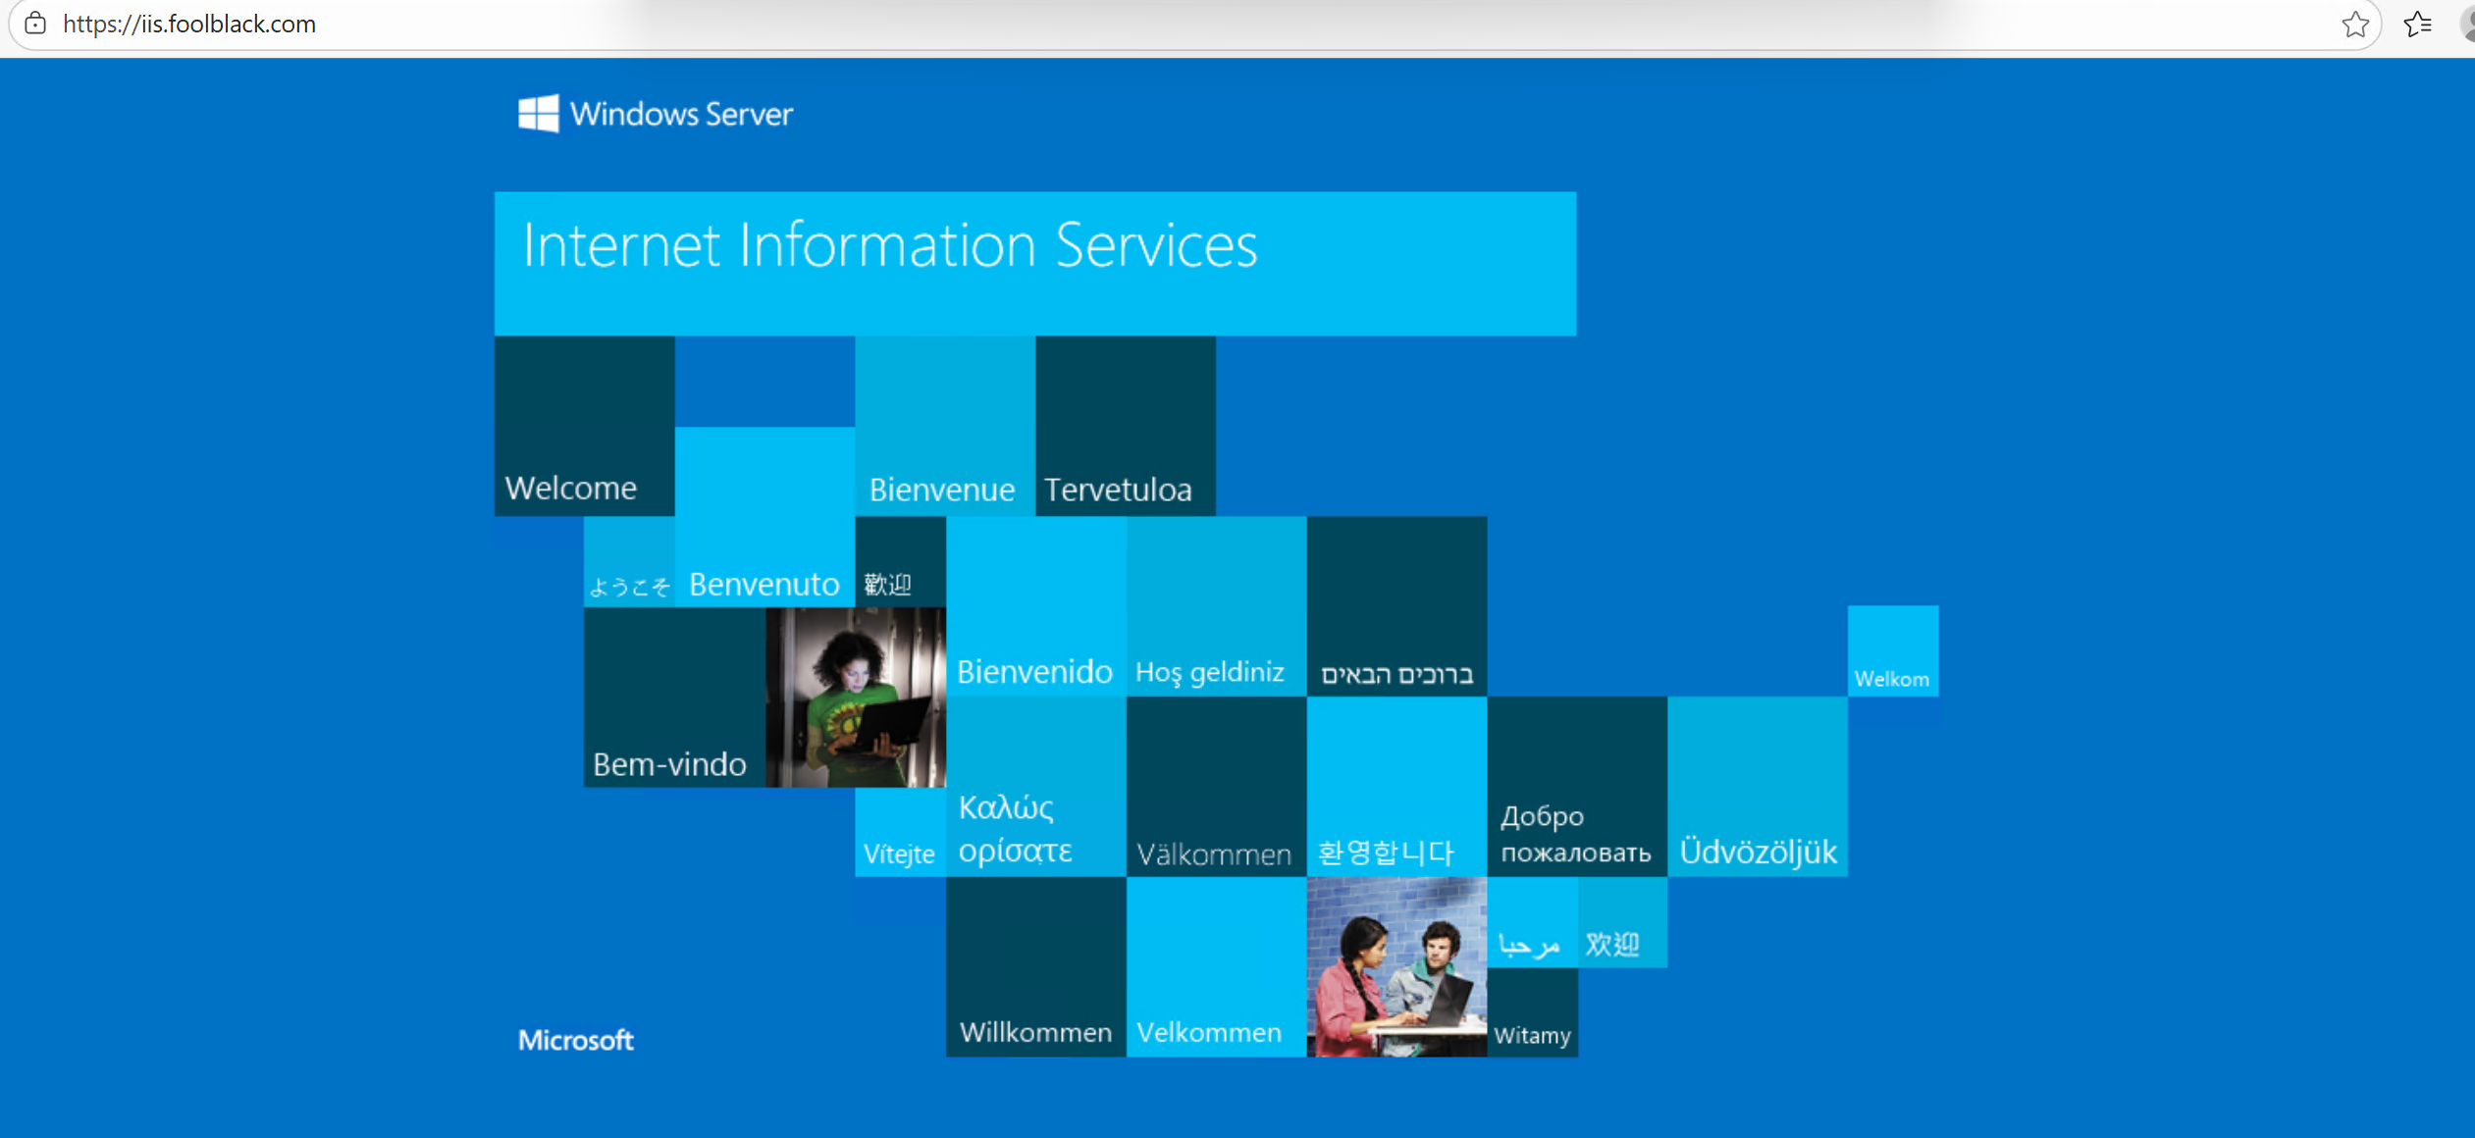Click the site lock icon in address bar
Image resolution: width=2475 pixels, height=1138 pixels.
point(35,24)
